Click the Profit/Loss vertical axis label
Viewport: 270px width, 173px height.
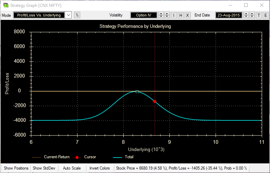pos(7,84)
